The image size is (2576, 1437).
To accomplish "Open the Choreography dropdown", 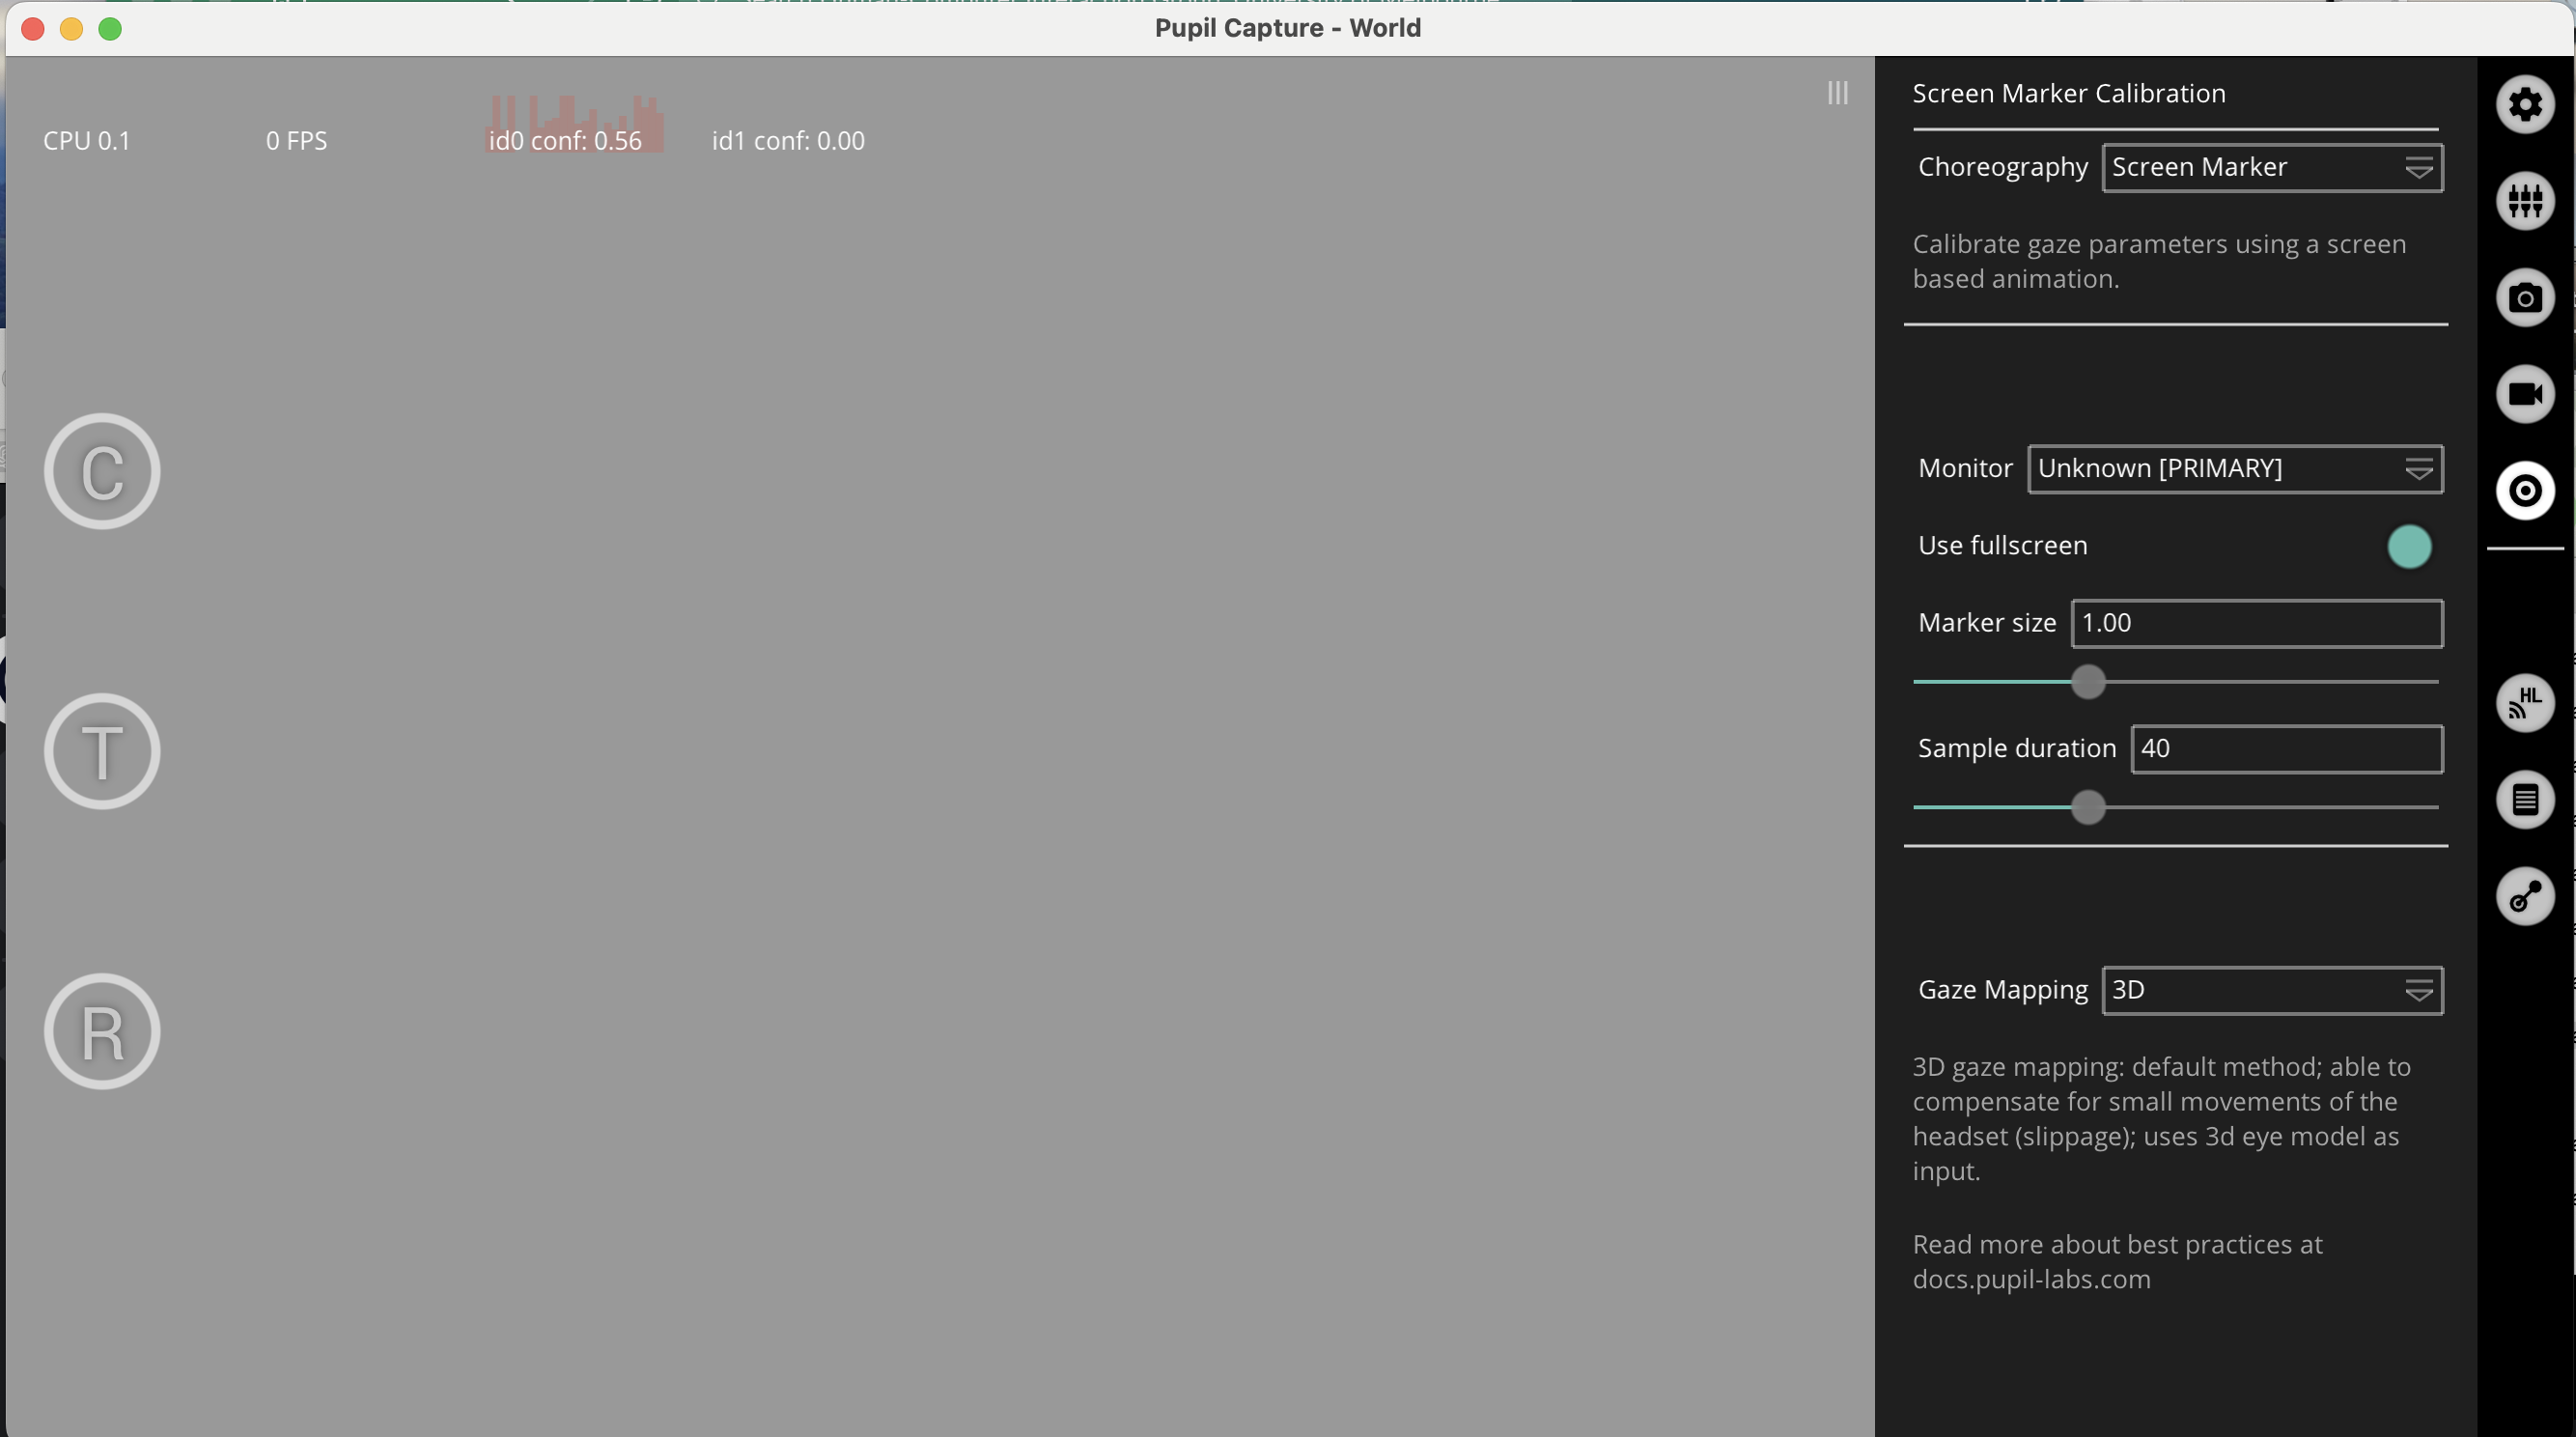I will point(2272,167).
